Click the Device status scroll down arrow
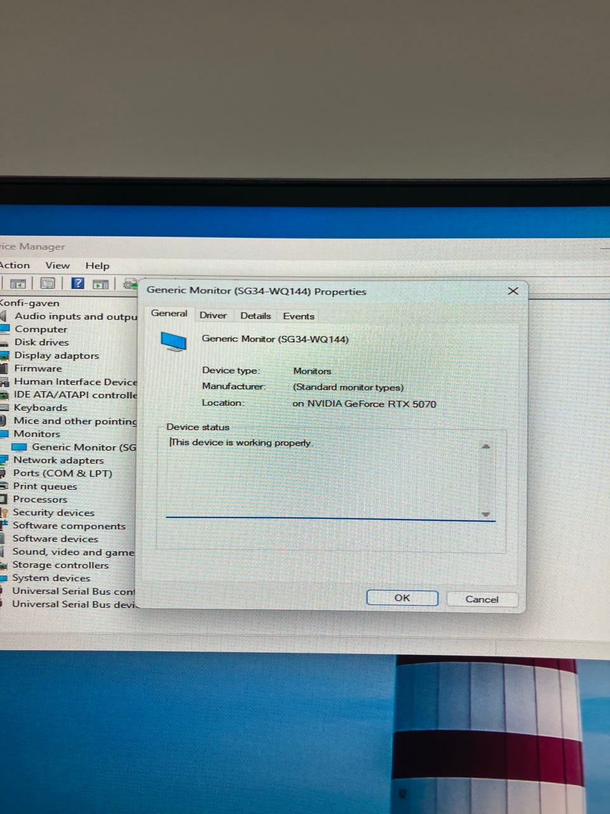This screenshot has width=610, height=814. (486, 514)
